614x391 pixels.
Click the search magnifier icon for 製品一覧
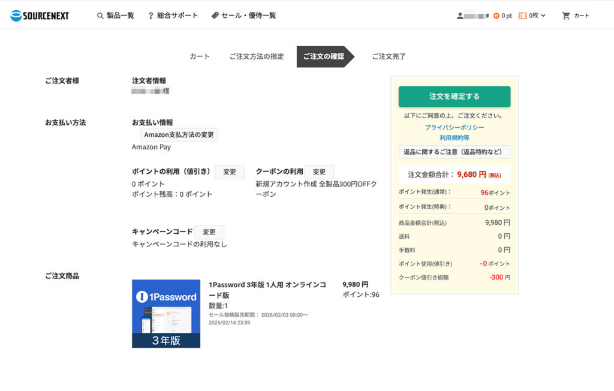click(x=100, y=16)
